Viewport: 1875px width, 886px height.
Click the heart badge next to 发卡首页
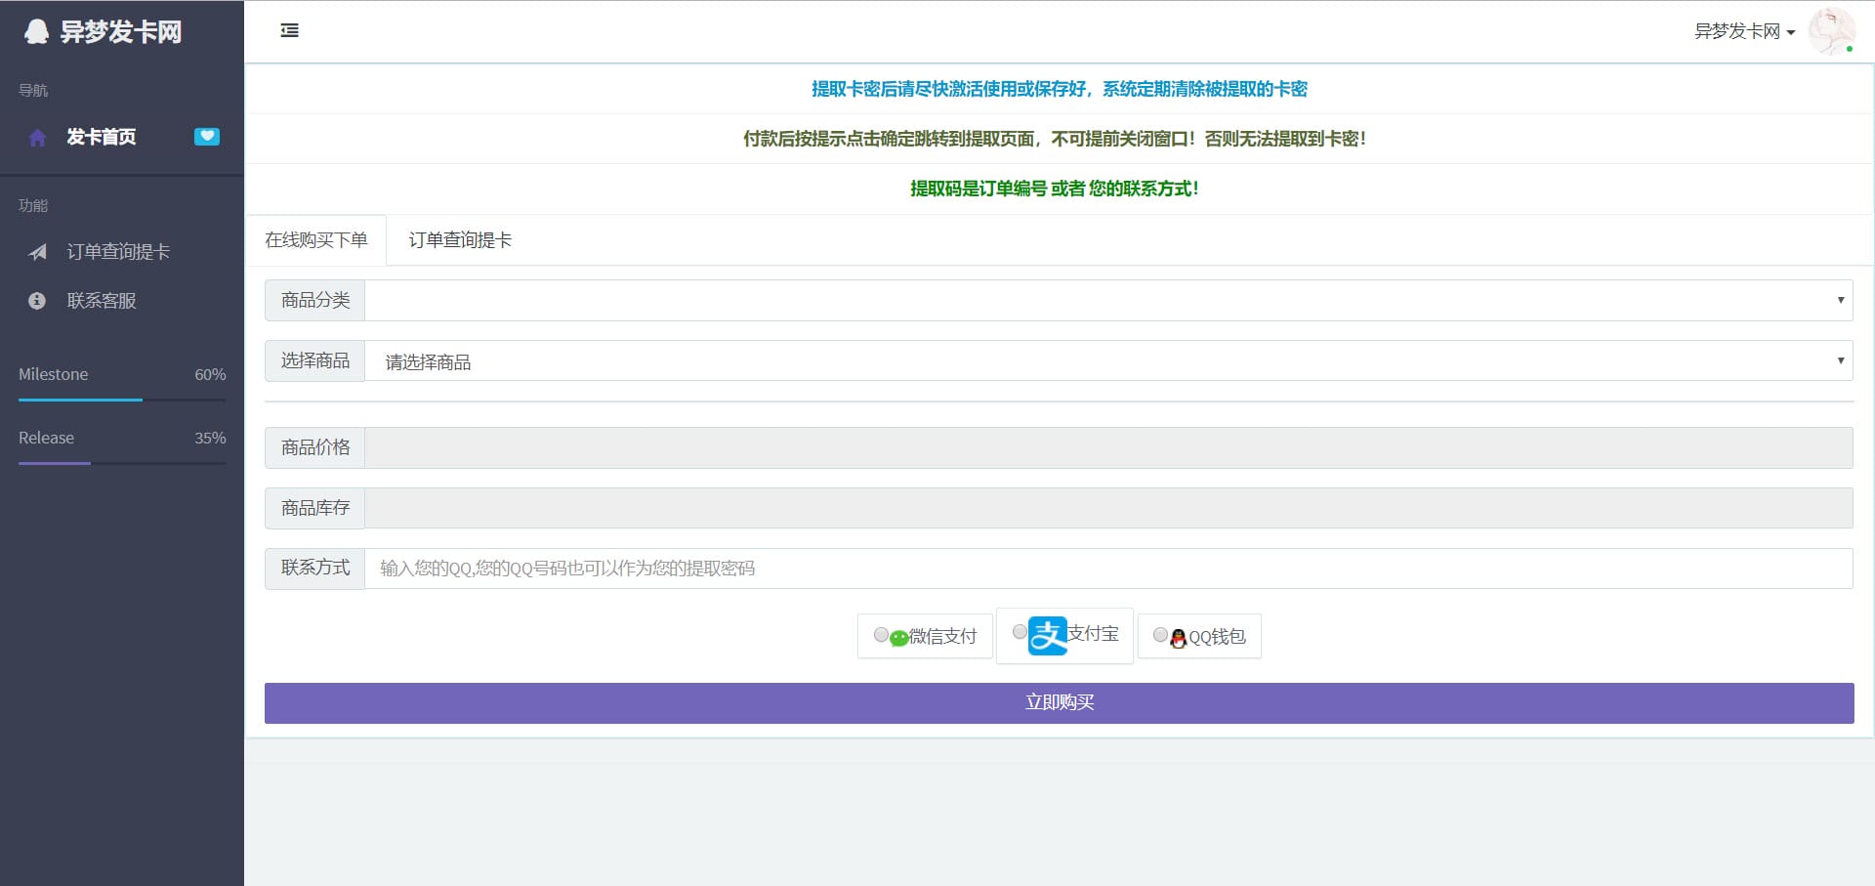206,137
